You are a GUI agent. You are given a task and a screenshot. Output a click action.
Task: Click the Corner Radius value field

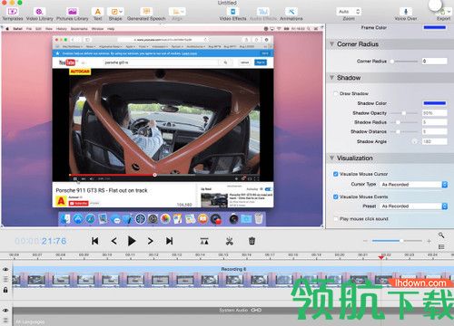pos(435,61)
